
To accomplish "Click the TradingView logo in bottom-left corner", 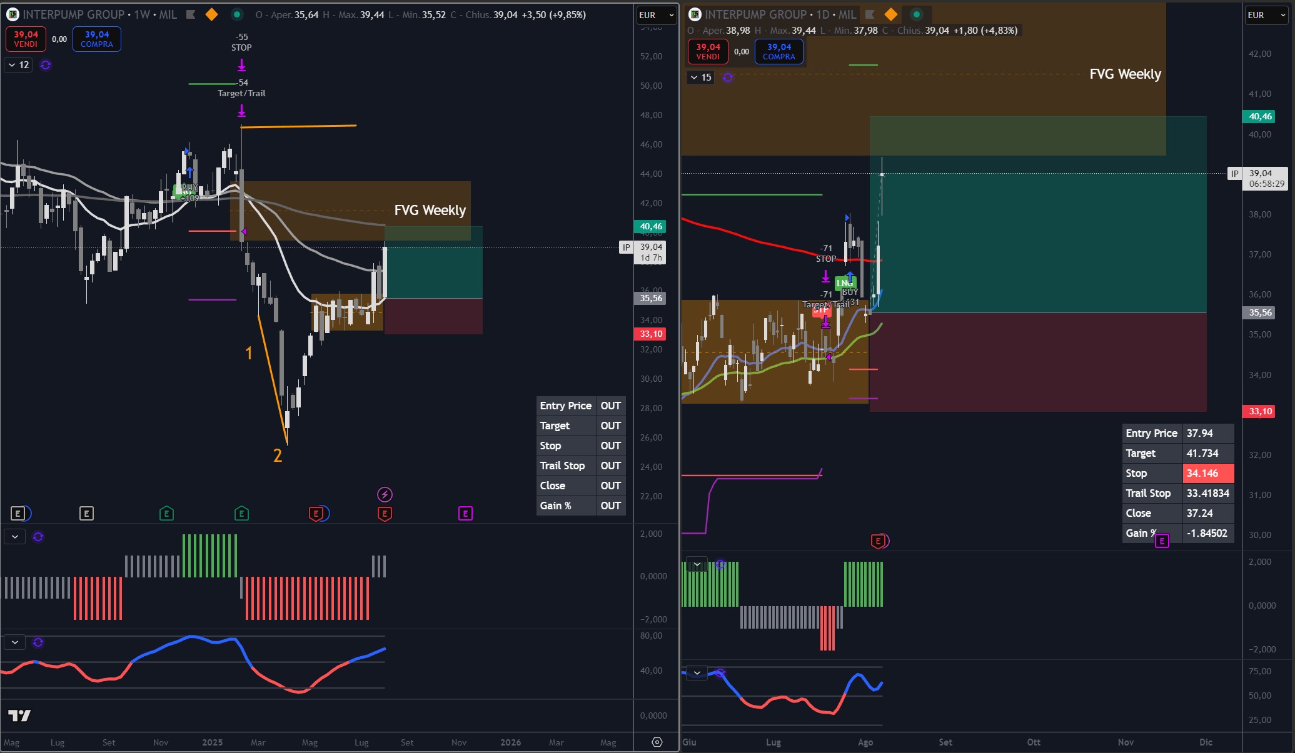I will (19, 716).
